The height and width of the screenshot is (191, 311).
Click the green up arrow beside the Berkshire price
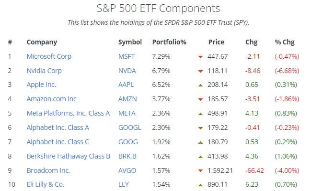pyautogui.click(x=200, y=157)
